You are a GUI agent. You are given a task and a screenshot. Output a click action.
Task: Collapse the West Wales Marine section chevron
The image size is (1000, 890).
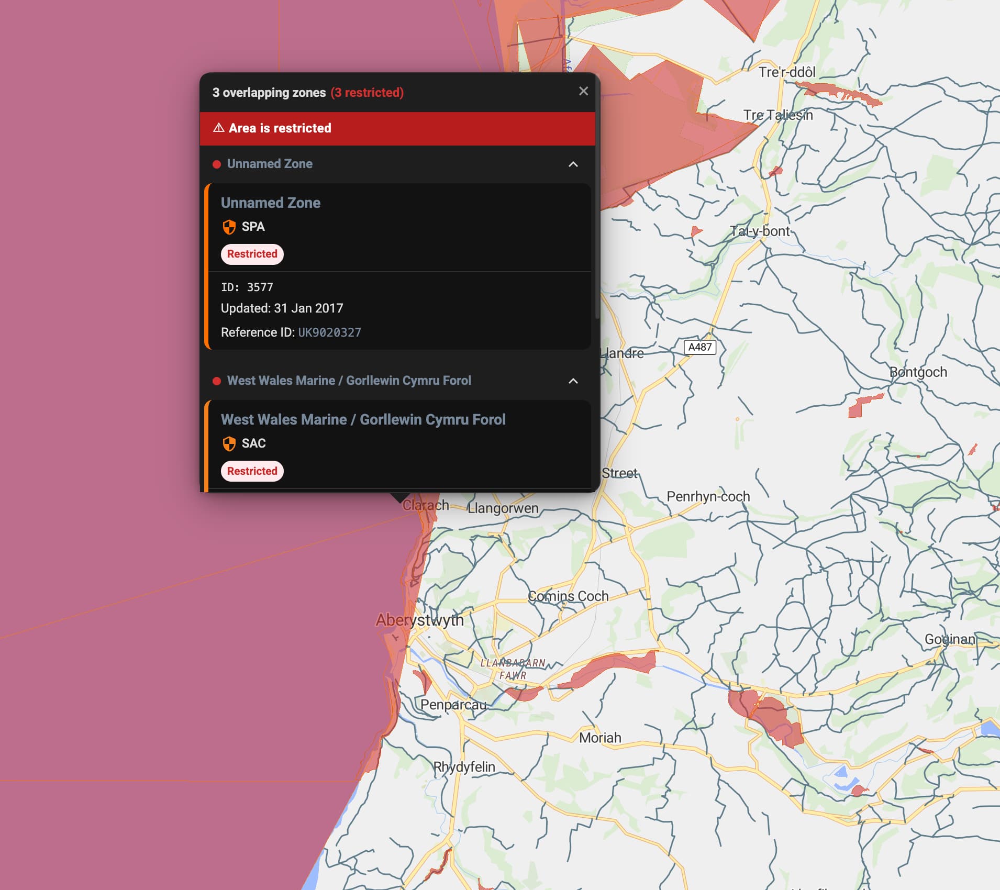573,381
